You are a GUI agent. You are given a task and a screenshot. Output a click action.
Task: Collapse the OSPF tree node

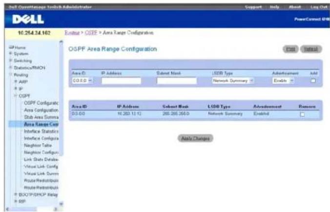pos(16,96)
